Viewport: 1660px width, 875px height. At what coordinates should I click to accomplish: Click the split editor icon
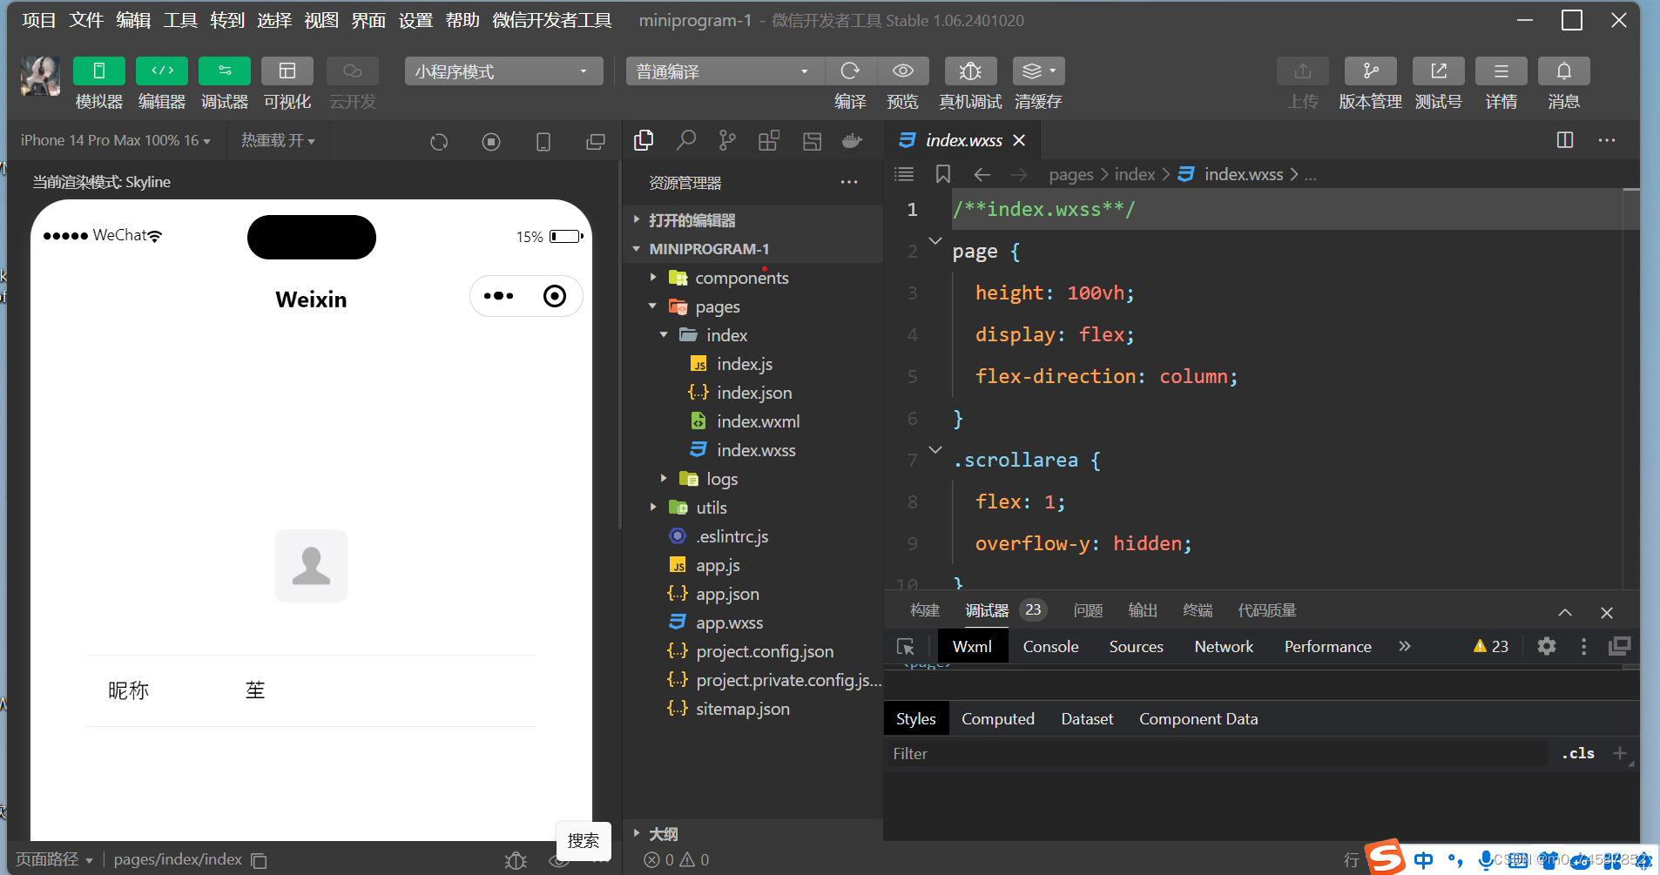[x=1565, y=140]
